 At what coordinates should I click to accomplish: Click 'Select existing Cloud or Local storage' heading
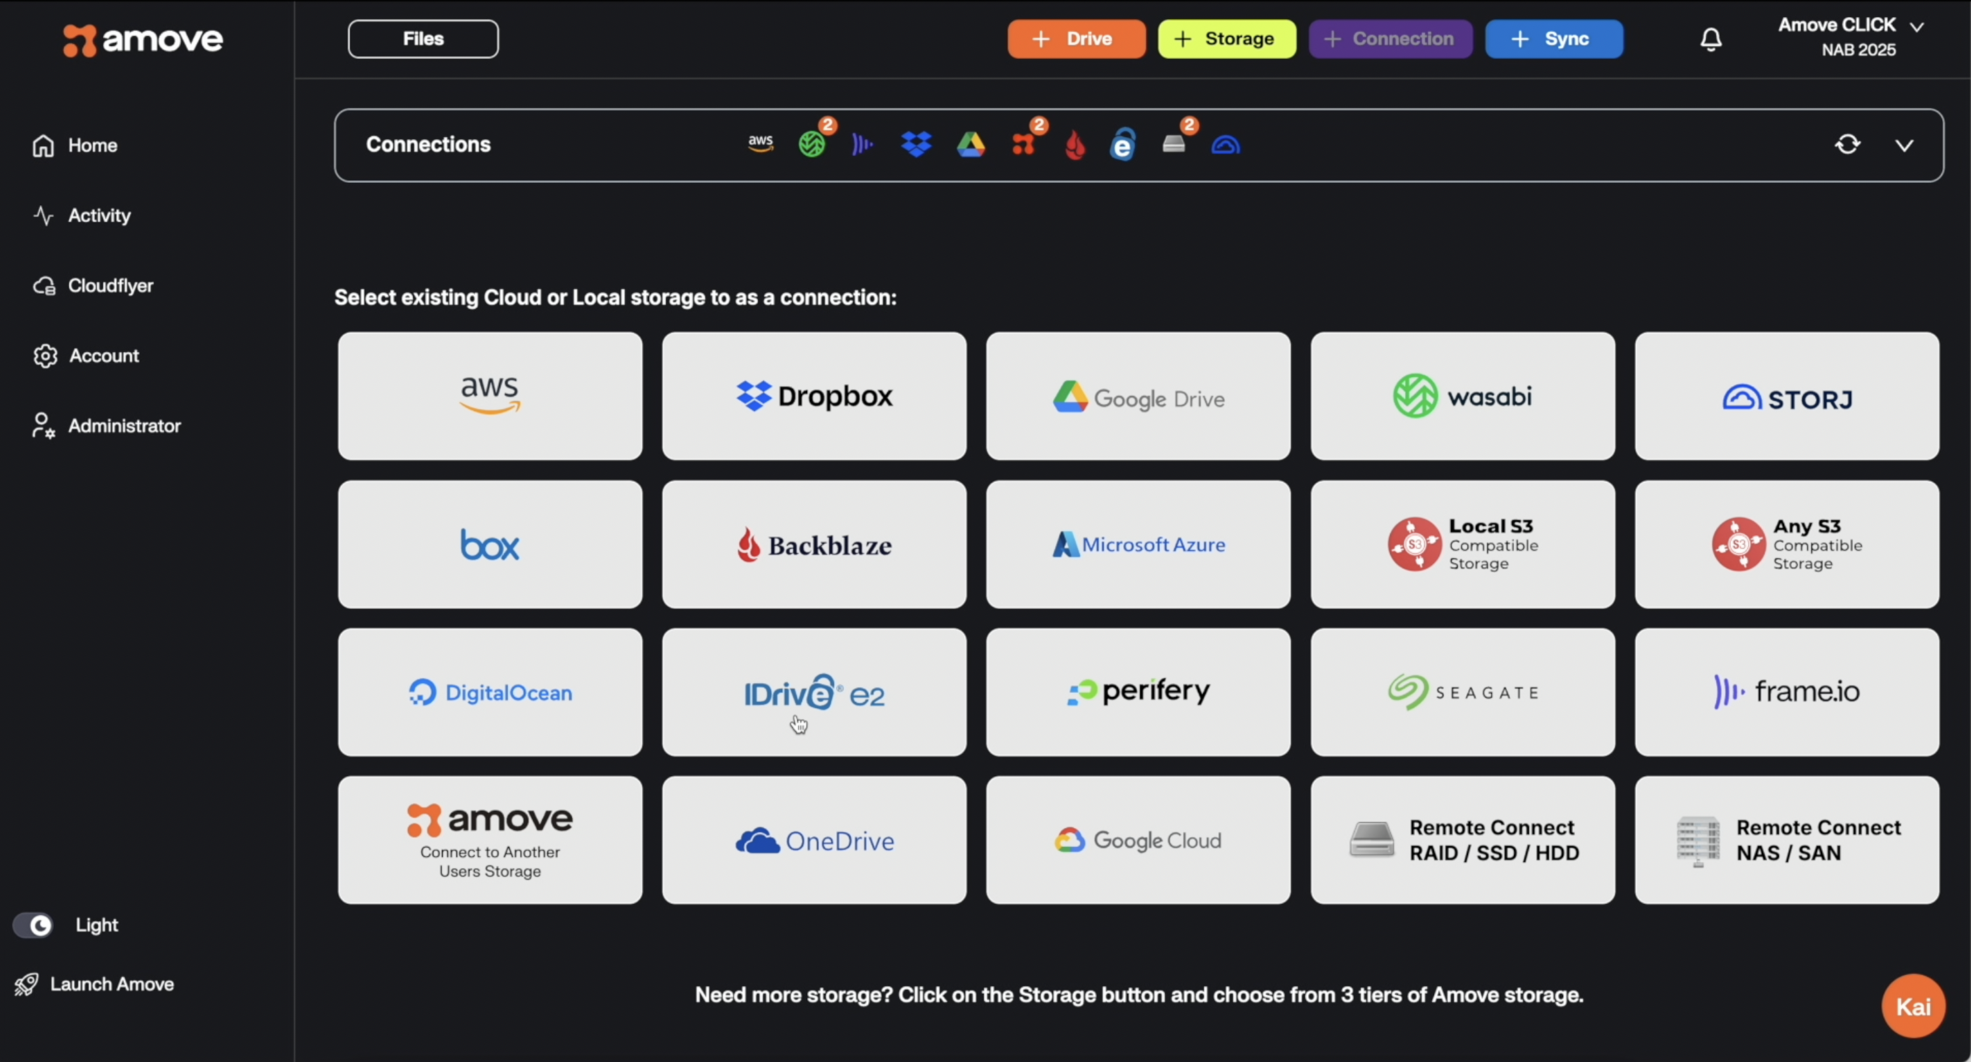615,298
